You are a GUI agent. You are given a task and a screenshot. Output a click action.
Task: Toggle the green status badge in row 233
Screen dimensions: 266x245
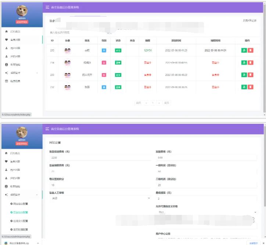point(118,75)
